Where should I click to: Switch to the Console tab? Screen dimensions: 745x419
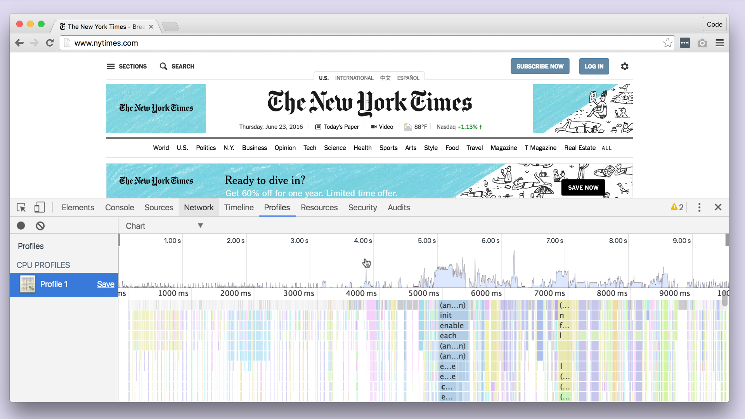(x=120, y=208)
